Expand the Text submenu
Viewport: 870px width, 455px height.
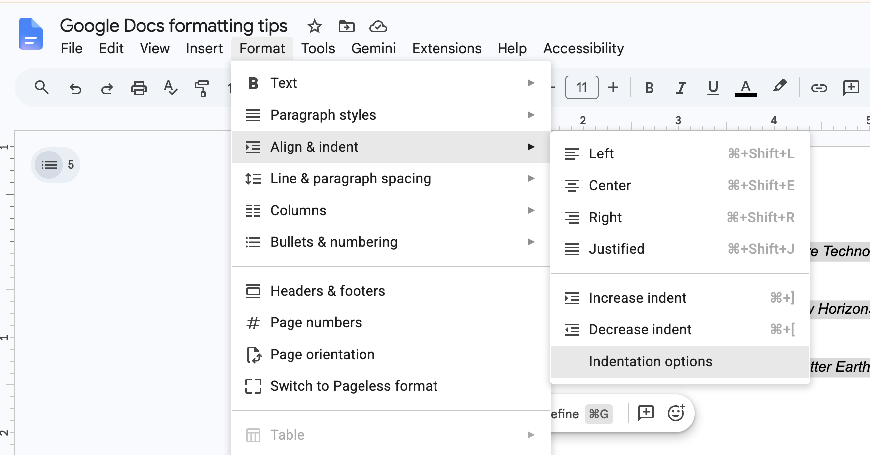(391, 83)
